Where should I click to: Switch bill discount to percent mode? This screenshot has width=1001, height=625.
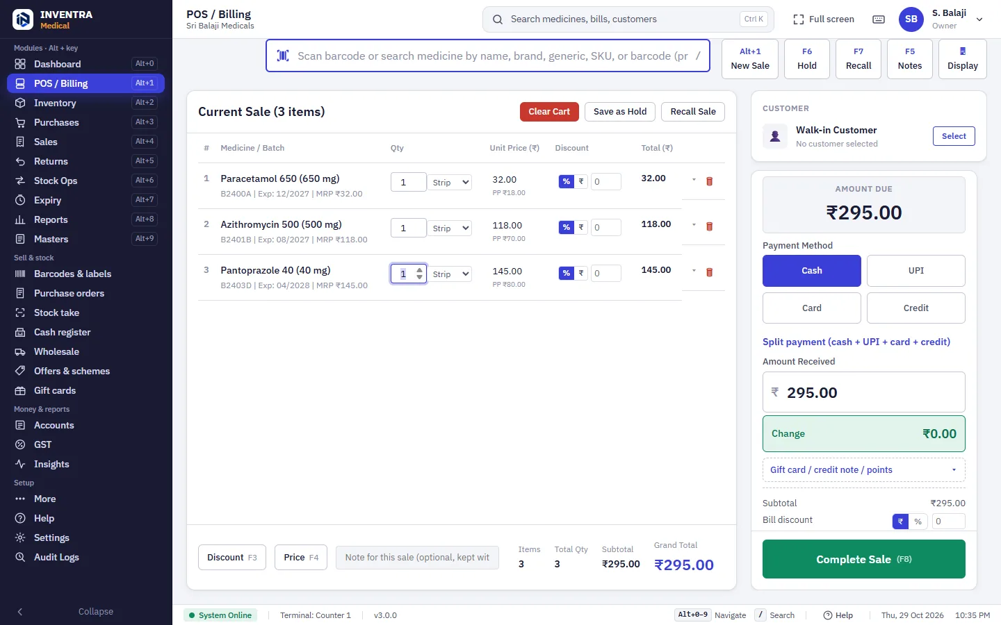[x=918, y=522]
